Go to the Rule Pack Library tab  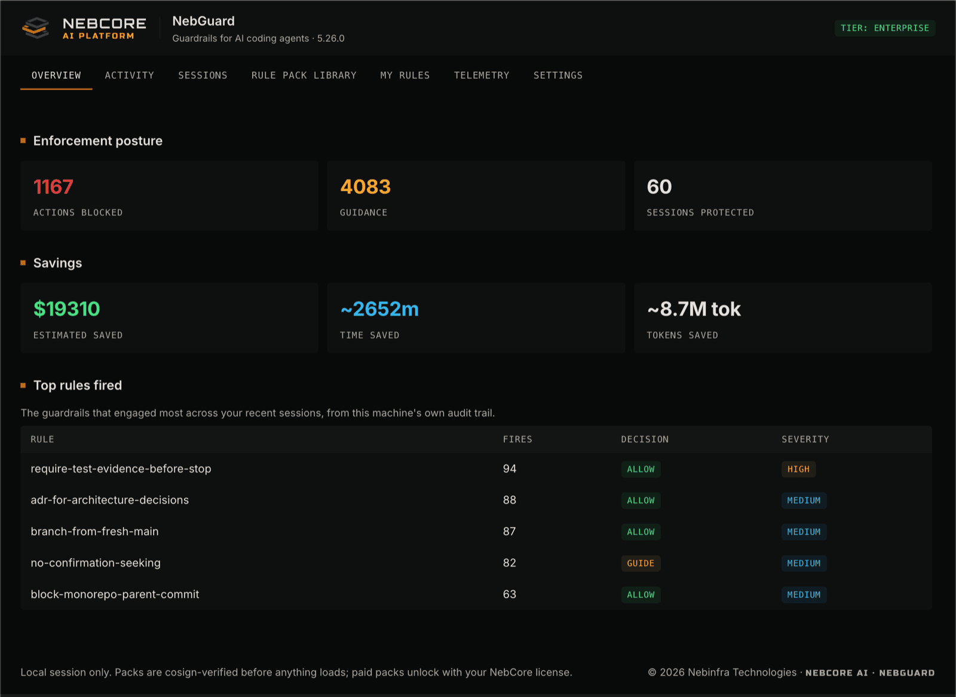coord(304,75)
